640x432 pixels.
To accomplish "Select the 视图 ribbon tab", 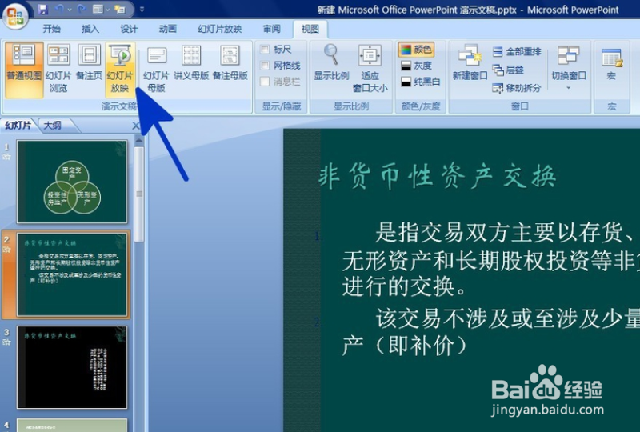I will click(x=310, y=29).
